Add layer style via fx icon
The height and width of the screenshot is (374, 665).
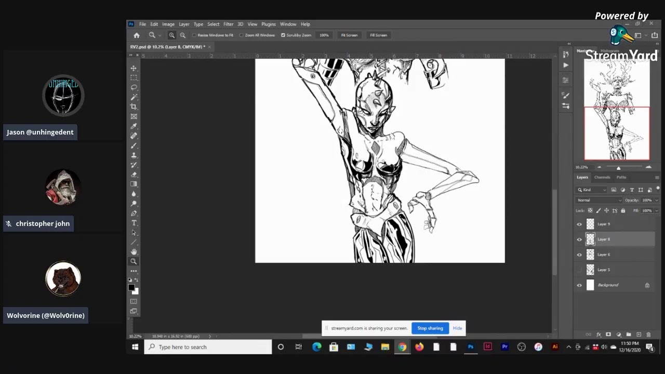coord(598,335)
